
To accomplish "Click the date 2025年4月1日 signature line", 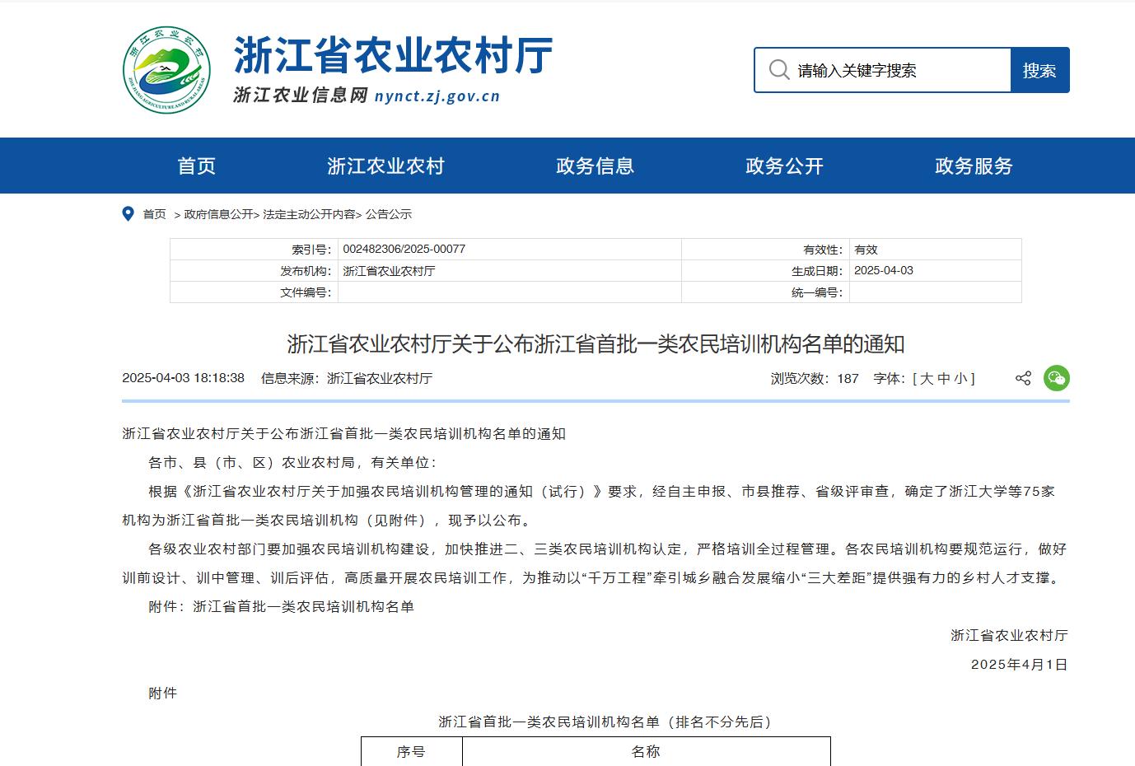I will (x=1020, y=664).
